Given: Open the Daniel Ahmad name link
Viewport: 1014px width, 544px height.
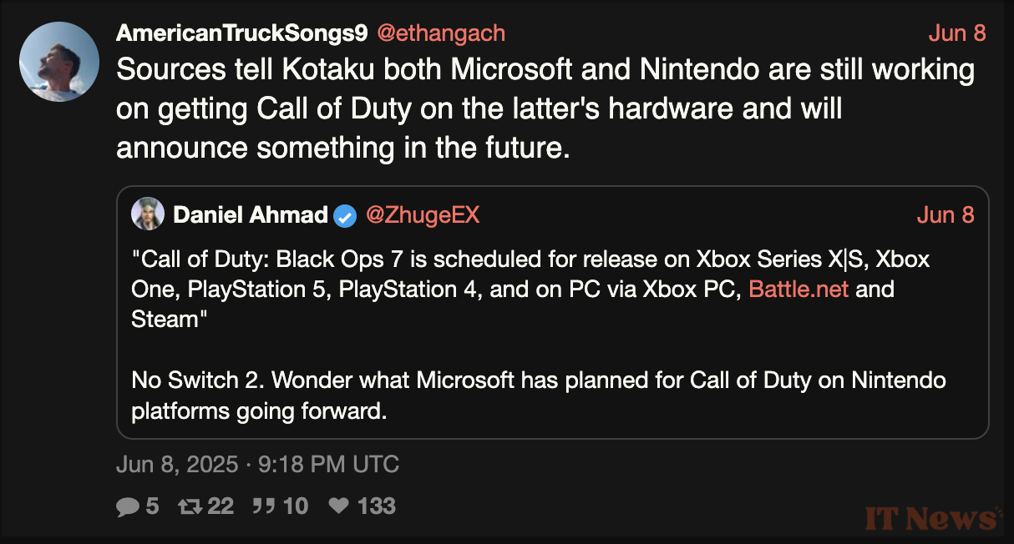Looking at the screenshot, I should pyautogui.click(x=250, y=215).
